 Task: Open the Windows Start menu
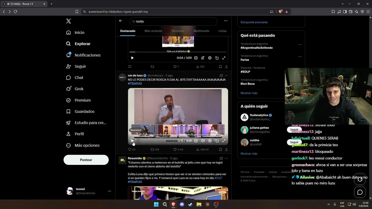point(156,204)
